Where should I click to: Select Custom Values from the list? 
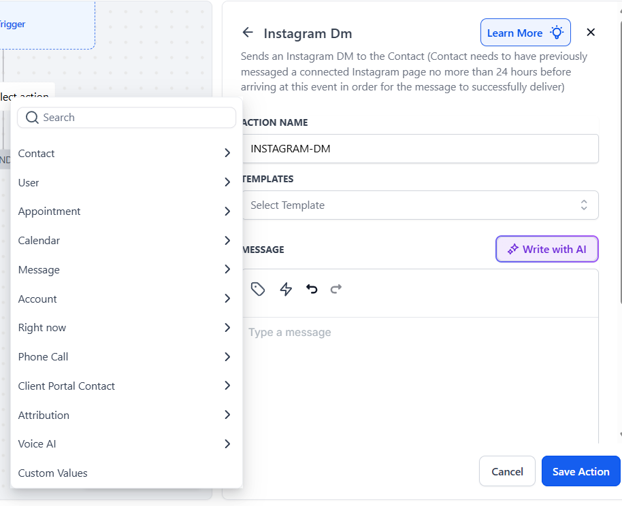(x=53, y=473)
